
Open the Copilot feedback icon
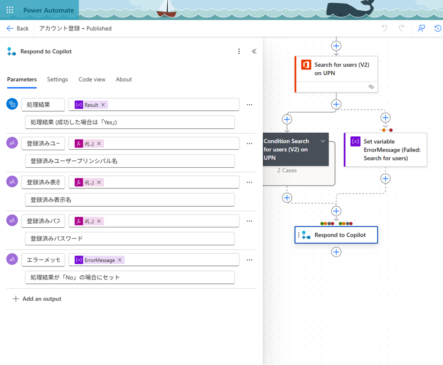click(x=421, y=28)
